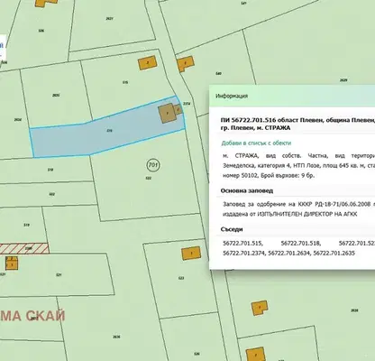Open neighbor parcel 56722.701.2635 in the Съседи list
The image size is (375, 361).
point(334,254)
